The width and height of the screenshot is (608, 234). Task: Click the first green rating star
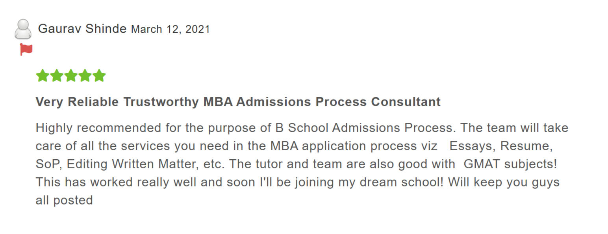43,76
